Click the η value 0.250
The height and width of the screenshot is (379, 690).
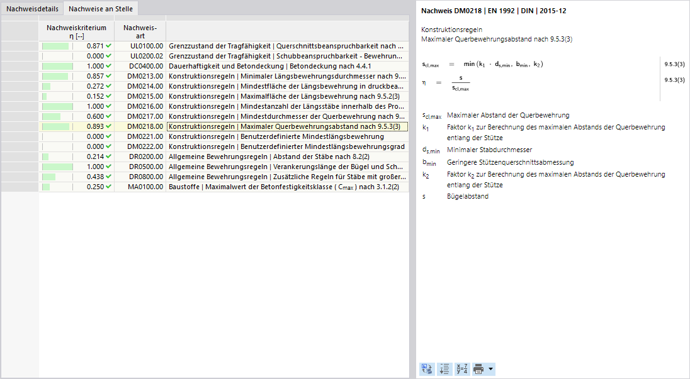pos(95,187)
